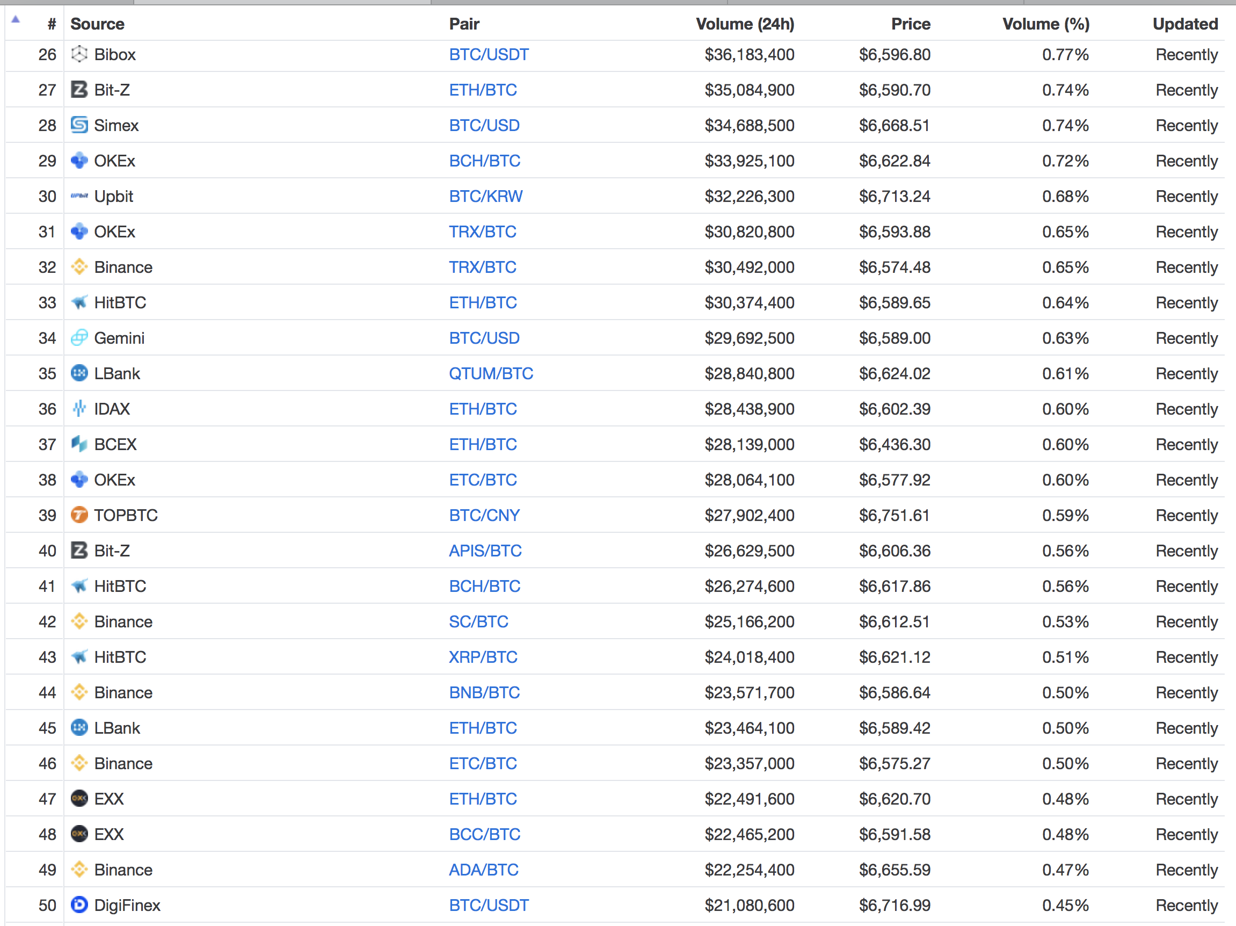Open the BNB/BTC pair link for Binance
1236x926 pixels.
tap(484, 692)
